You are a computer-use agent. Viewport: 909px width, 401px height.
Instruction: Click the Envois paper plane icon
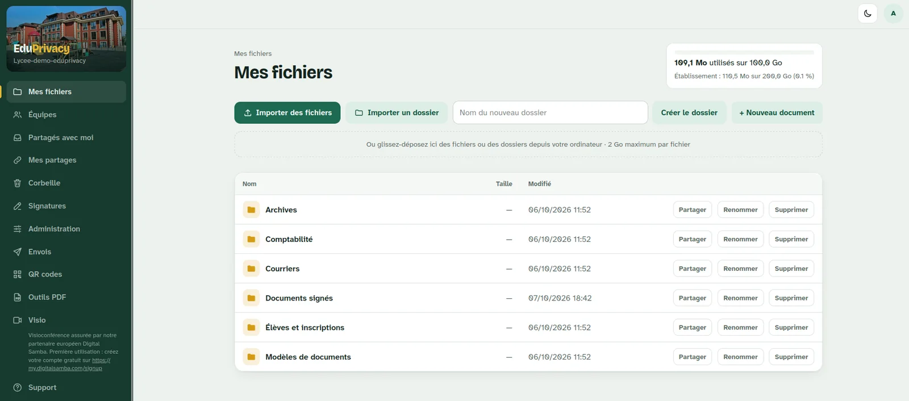tap(18, 252)
